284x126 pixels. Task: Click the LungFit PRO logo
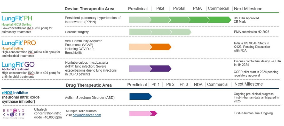pyautogui.click(x=19, y=43)
